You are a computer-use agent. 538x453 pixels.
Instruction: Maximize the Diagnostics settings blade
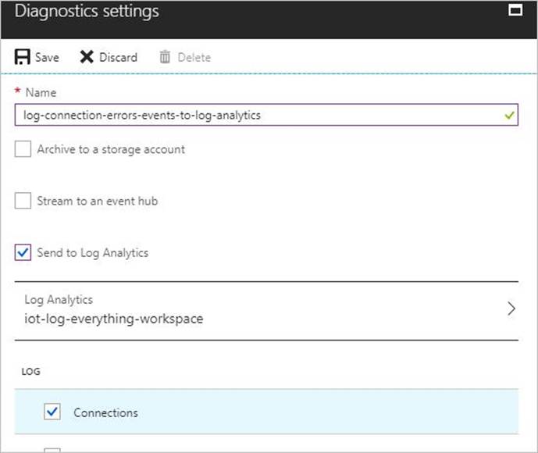tap(515, 11)
